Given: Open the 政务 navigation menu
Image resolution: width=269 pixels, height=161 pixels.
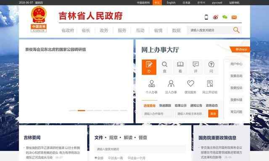Looking at the screenshot, I should [104, 31].
